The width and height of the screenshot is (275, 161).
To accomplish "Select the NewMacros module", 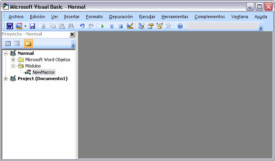I will (43, 72).
